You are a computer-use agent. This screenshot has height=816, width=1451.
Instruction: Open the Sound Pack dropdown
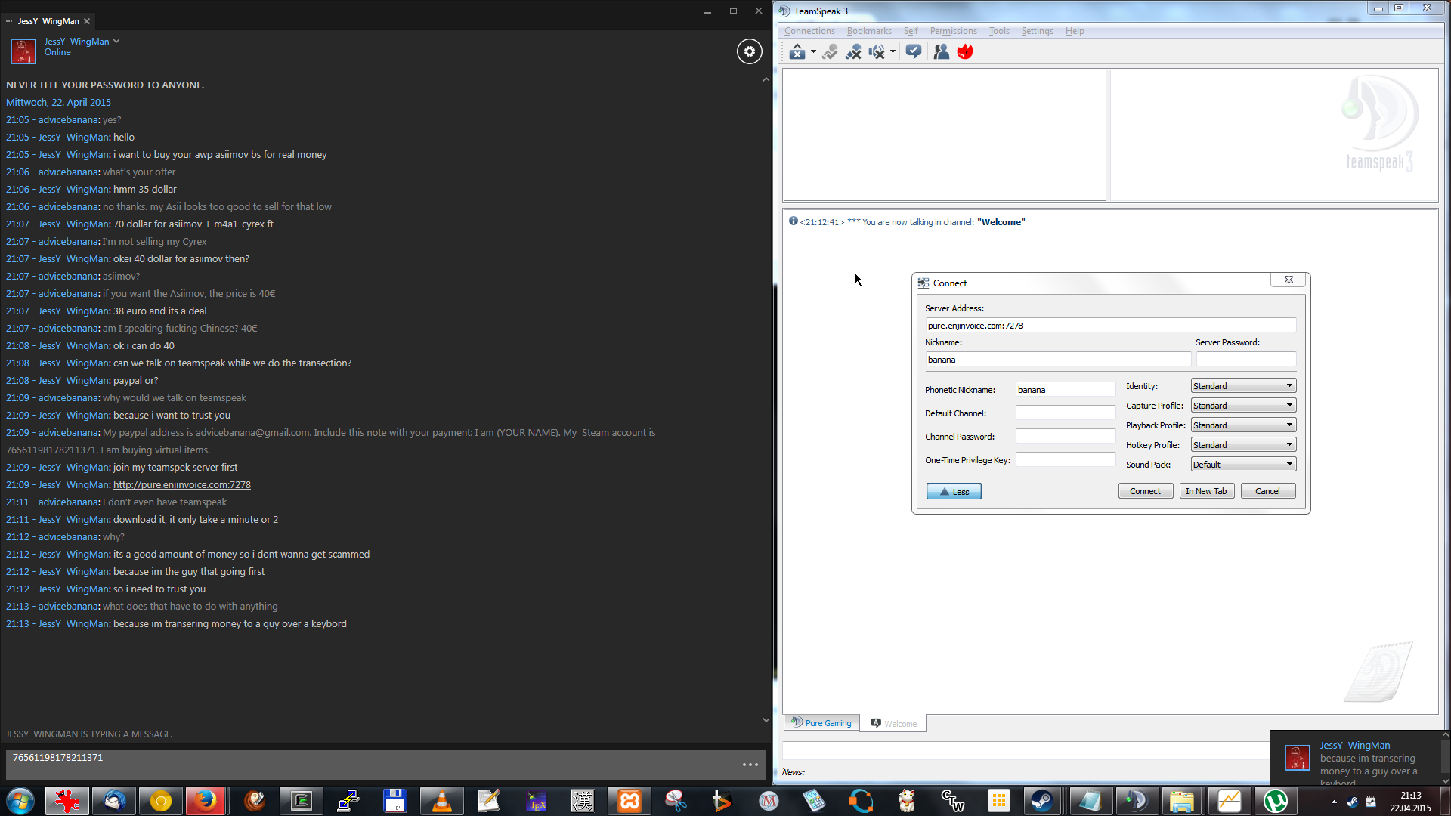pos(1243,465)
